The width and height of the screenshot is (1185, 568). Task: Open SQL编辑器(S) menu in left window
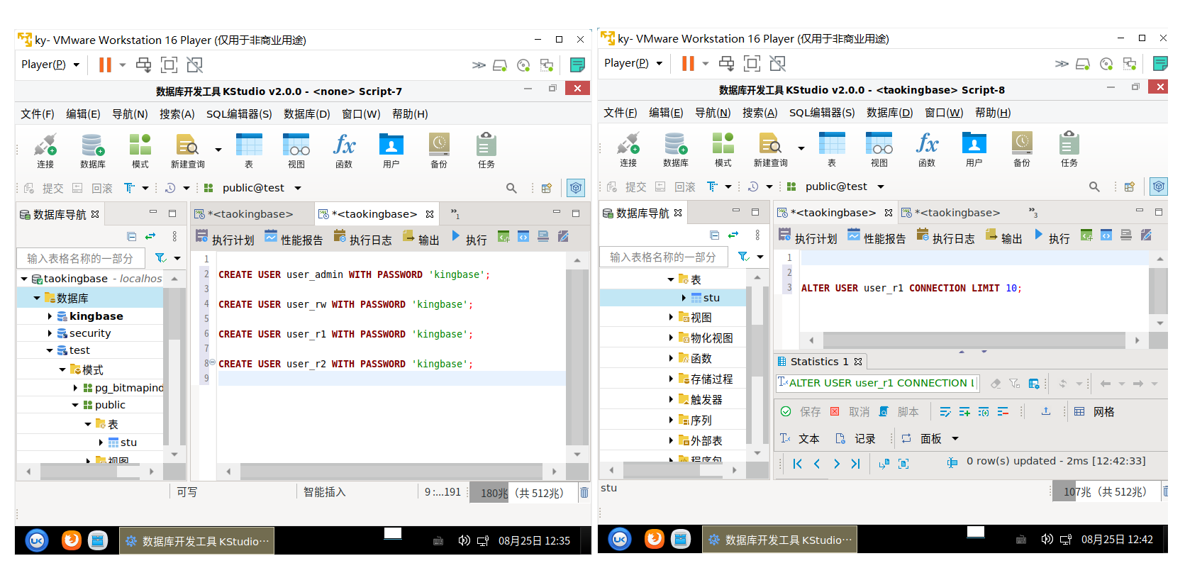239,114
